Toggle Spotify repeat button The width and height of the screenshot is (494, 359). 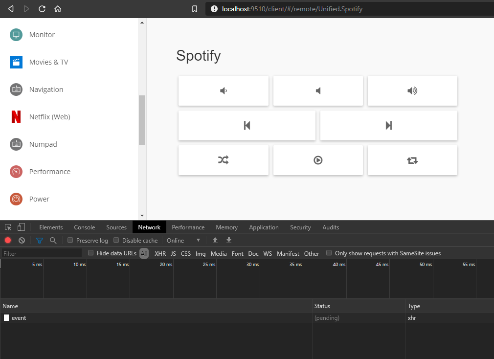[412, 160]
